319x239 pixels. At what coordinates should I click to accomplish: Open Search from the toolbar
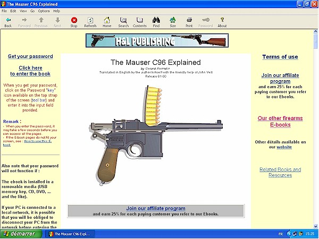123,20
